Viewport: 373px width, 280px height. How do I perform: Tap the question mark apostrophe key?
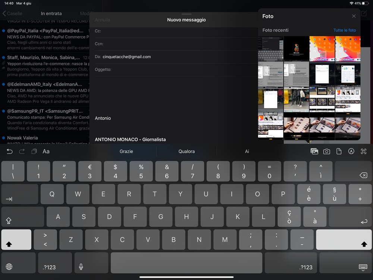coord(295,171)
